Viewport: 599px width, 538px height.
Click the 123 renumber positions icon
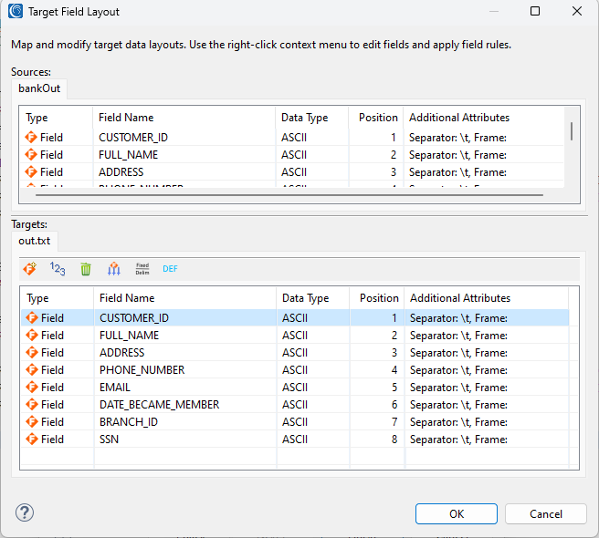point(58,269)
